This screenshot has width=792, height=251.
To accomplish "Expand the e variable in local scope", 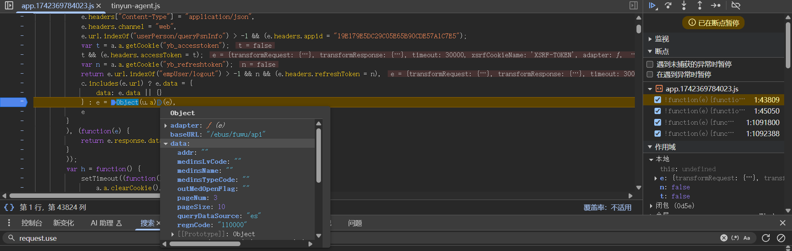I will click(655, 178).
